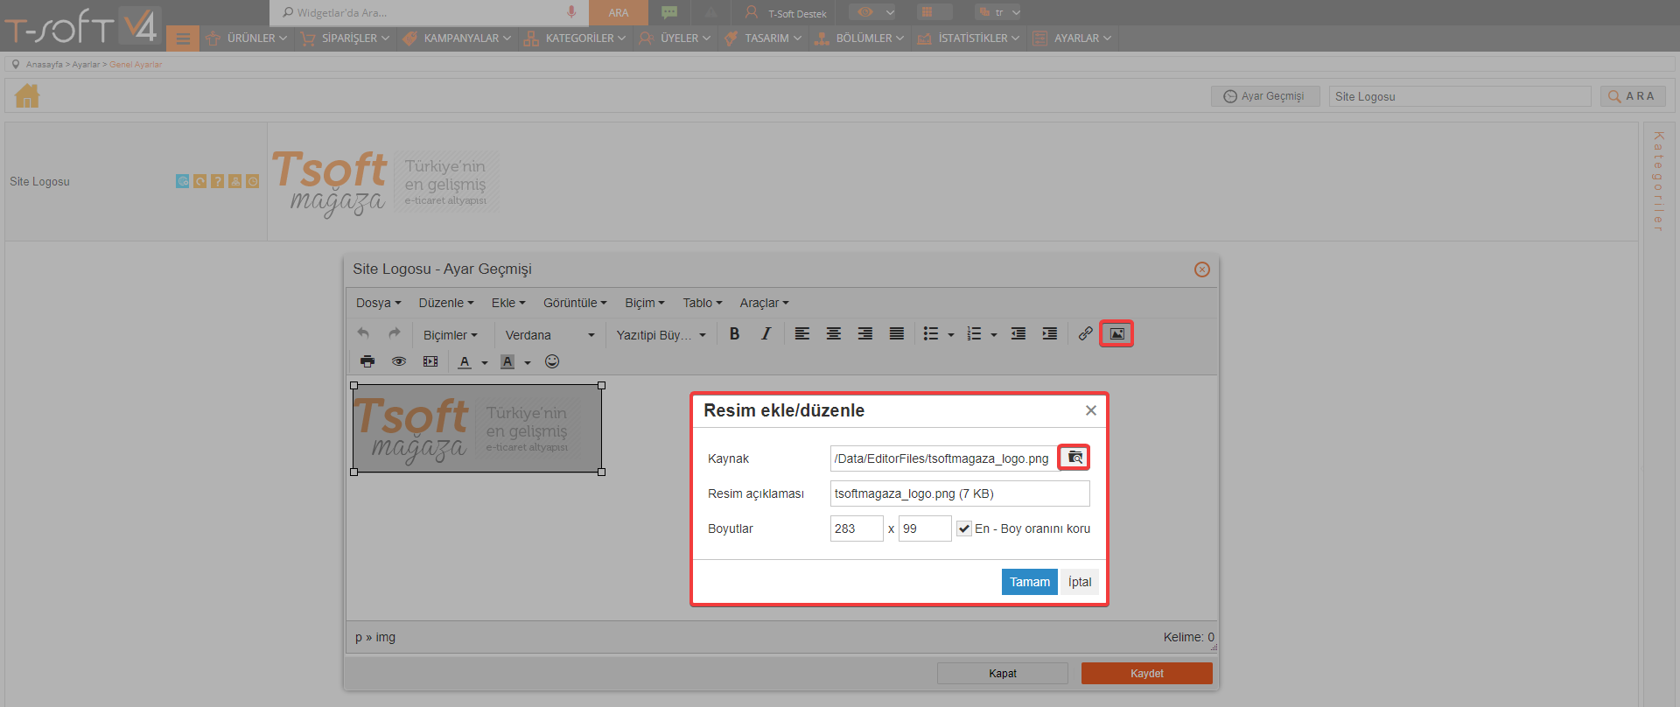Click the redo arrow in the editor
The width and height of the screenshot is (1680, 707).
click(x=395, y=333)
